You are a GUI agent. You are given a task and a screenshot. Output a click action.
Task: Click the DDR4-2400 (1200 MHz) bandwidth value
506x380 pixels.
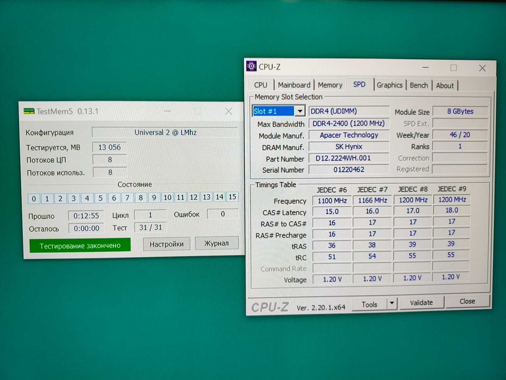click(349, 123)
